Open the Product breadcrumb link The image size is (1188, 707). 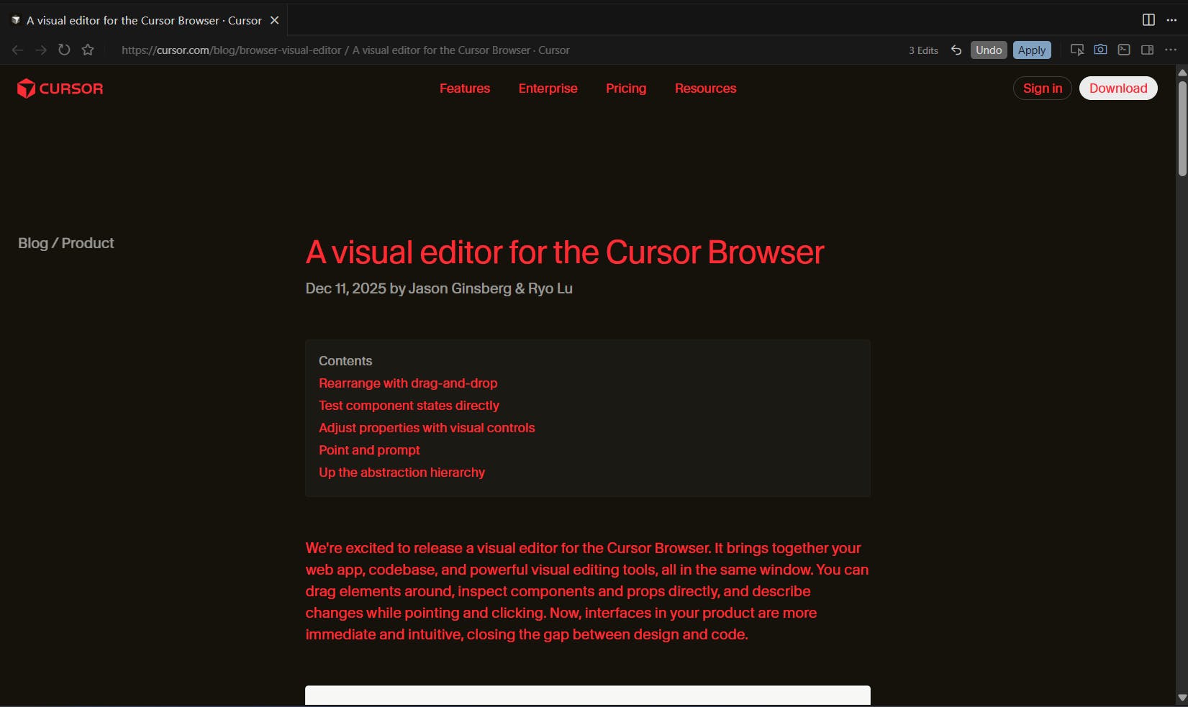coord(88,243)
